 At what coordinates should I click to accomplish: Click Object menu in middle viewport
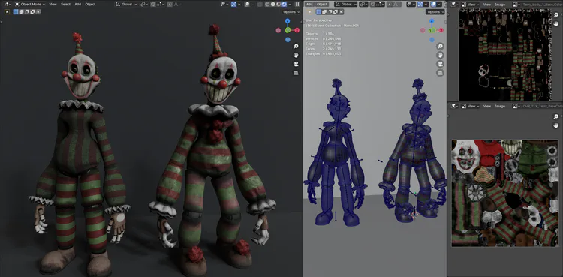[322, 5]
